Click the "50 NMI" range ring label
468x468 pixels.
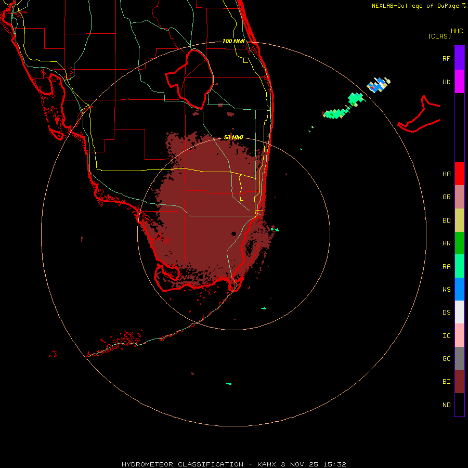coord(233,137)
